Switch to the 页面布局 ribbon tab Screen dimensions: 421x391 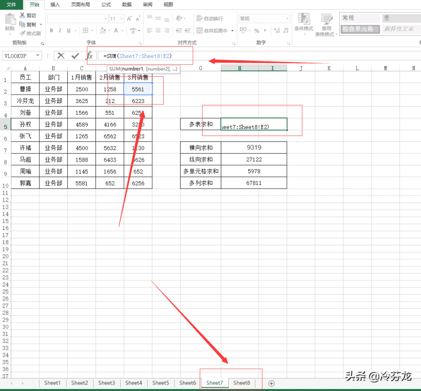80,5
